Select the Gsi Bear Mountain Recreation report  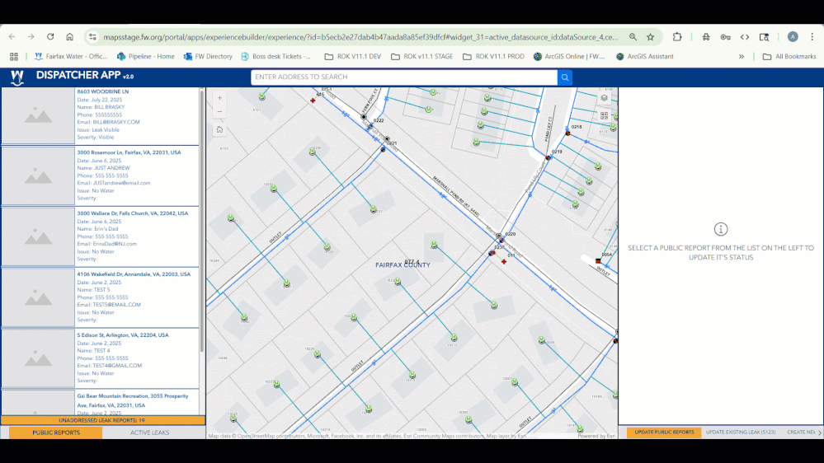coord(100,403)
